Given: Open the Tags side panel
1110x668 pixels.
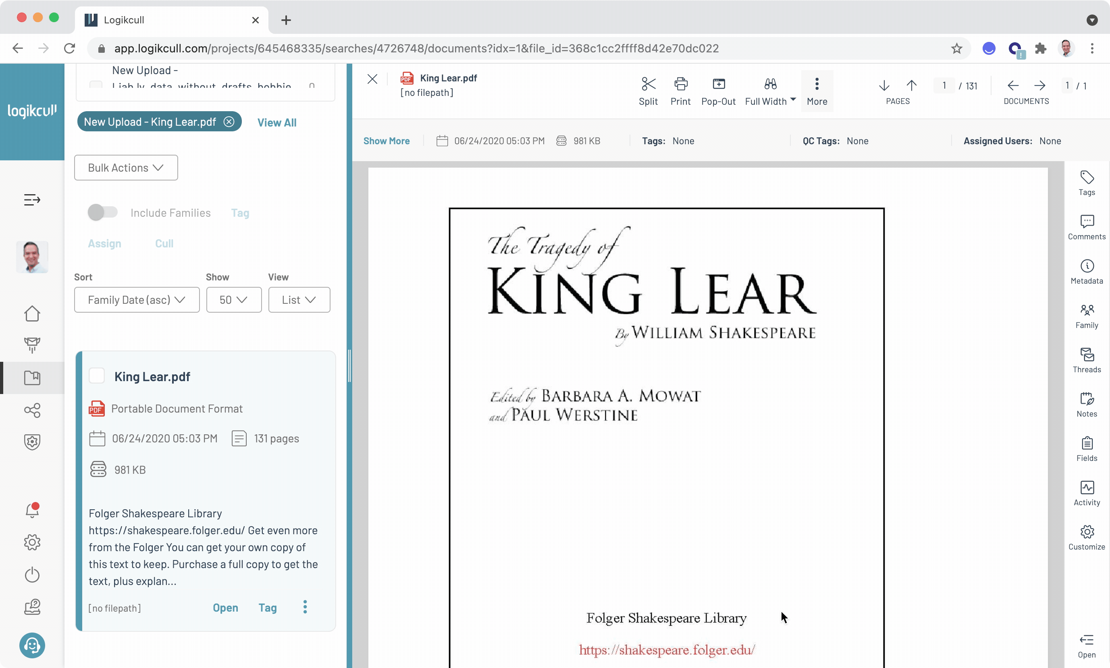Looking at the screenshot, I should (1087, 183).
